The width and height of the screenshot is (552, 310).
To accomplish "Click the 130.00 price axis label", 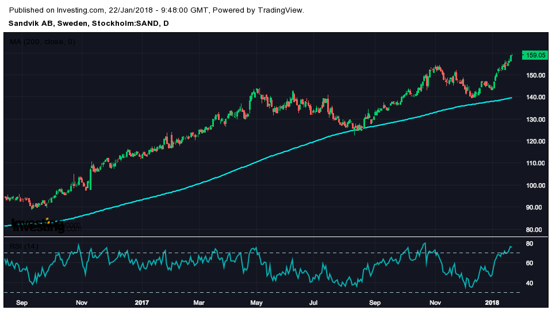I will pyautogui.click(x=535, y=119).
